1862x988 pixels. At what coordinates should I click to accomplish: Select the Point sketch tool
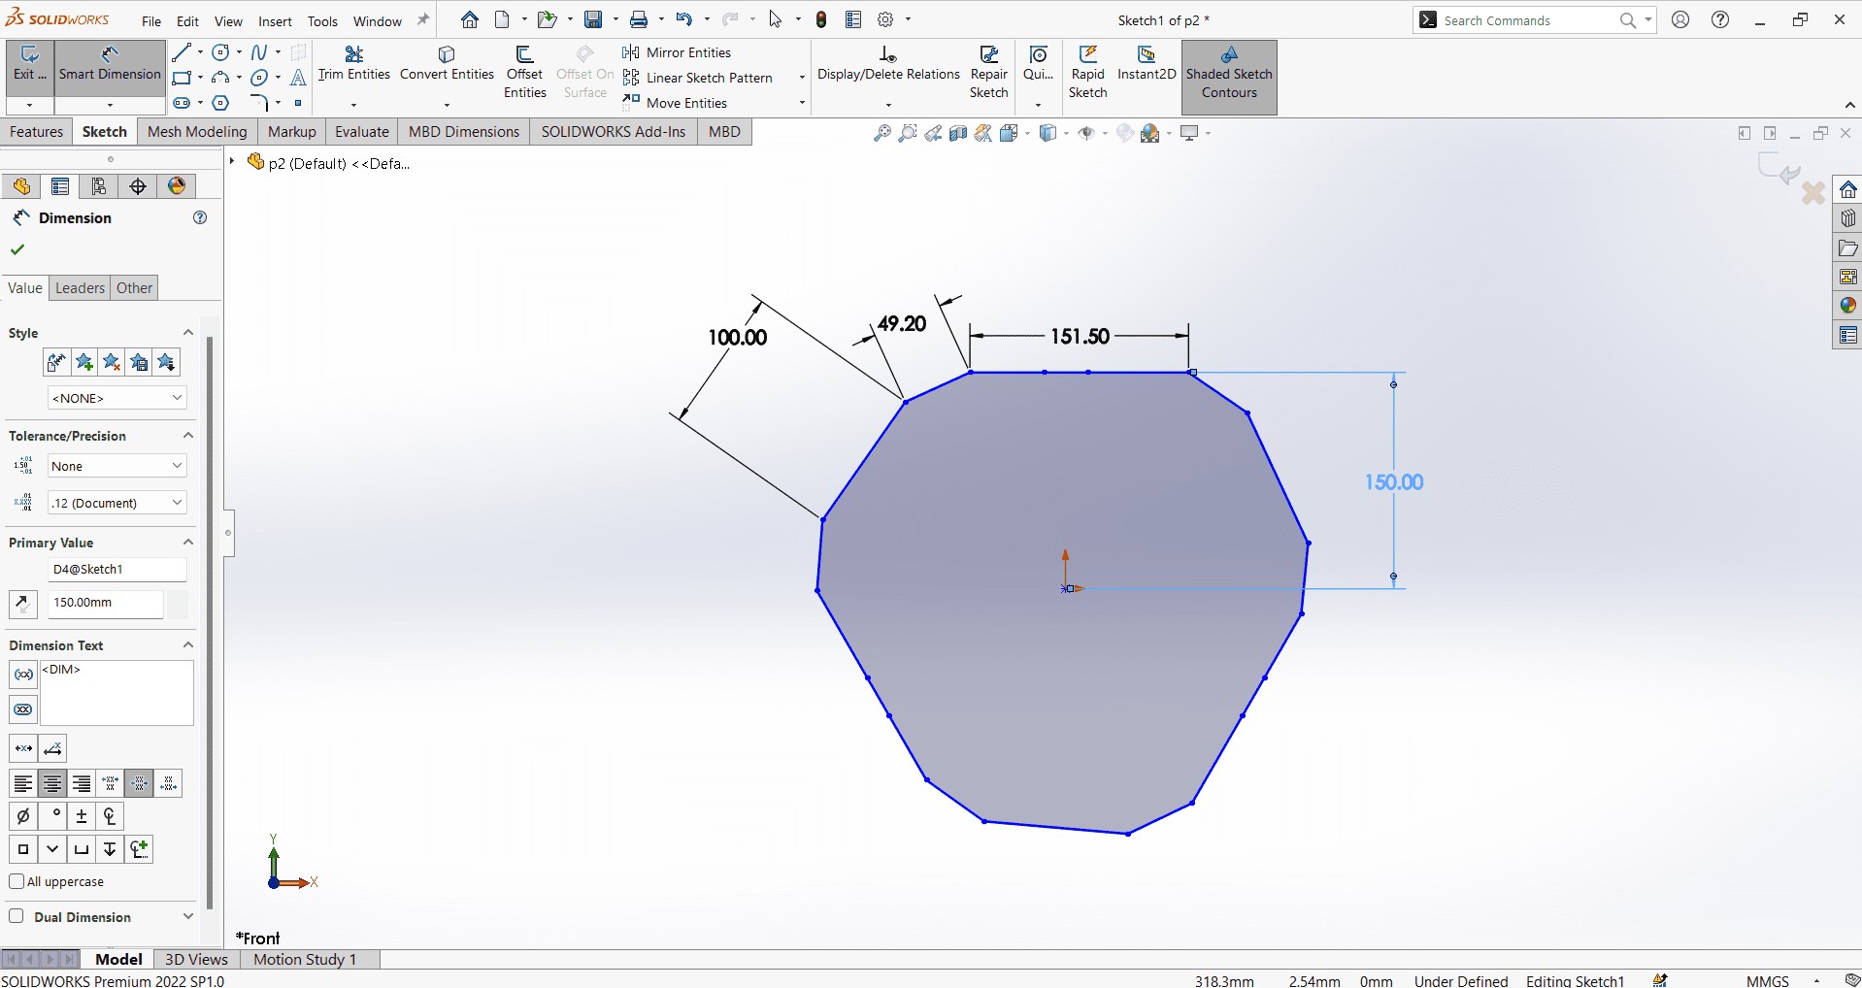[298, 103]
